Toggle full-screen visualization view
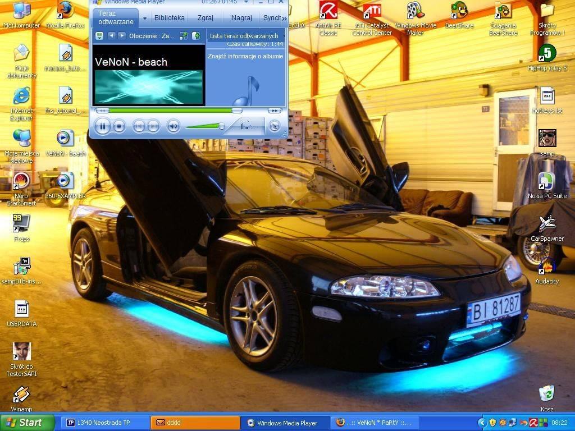 tap(183, 36)
